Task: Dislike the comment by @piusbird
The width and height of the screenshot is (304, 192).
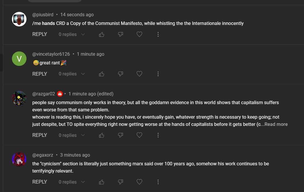Action: (120, 35)
